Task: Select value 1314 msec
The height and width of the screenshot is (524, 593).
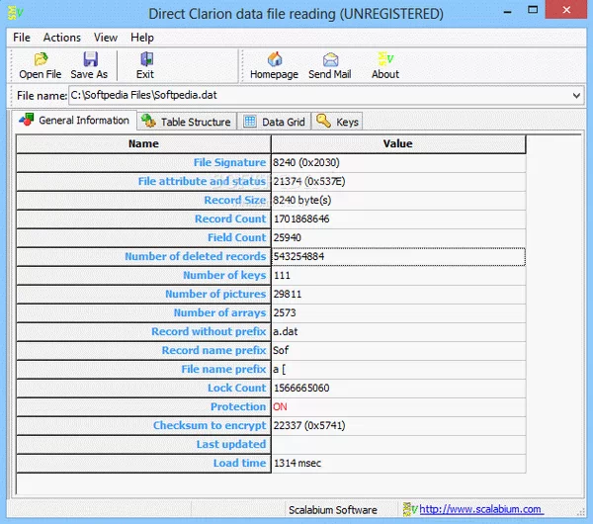Action: [297, 463]
